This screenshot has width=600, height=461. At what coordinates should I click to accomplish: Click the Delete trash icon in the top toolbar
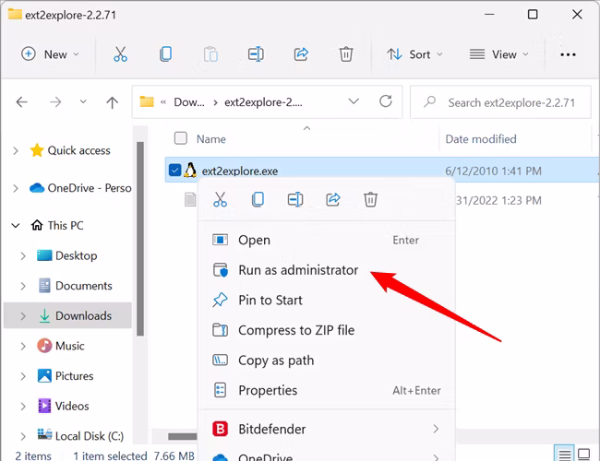click(346, 54)
